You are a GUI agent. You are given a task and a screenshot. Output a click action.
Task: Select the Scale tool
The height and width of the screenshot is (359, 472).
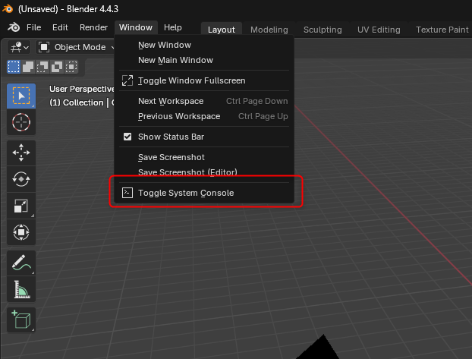point(21,206)
